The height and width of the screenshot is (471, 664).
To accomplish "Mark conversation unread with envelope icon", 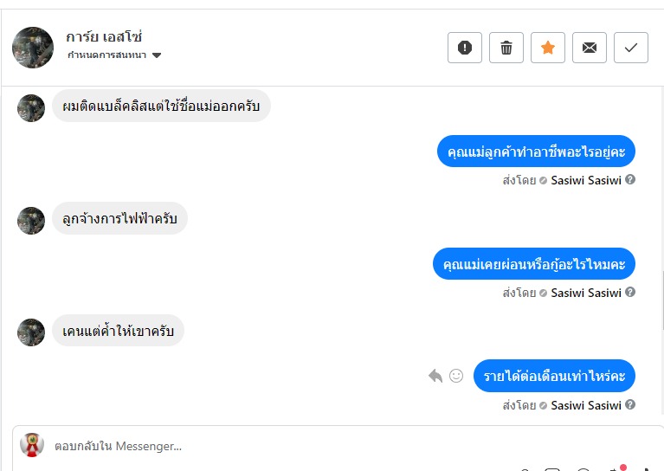I will pyautogui.click(x=590, y=48).
